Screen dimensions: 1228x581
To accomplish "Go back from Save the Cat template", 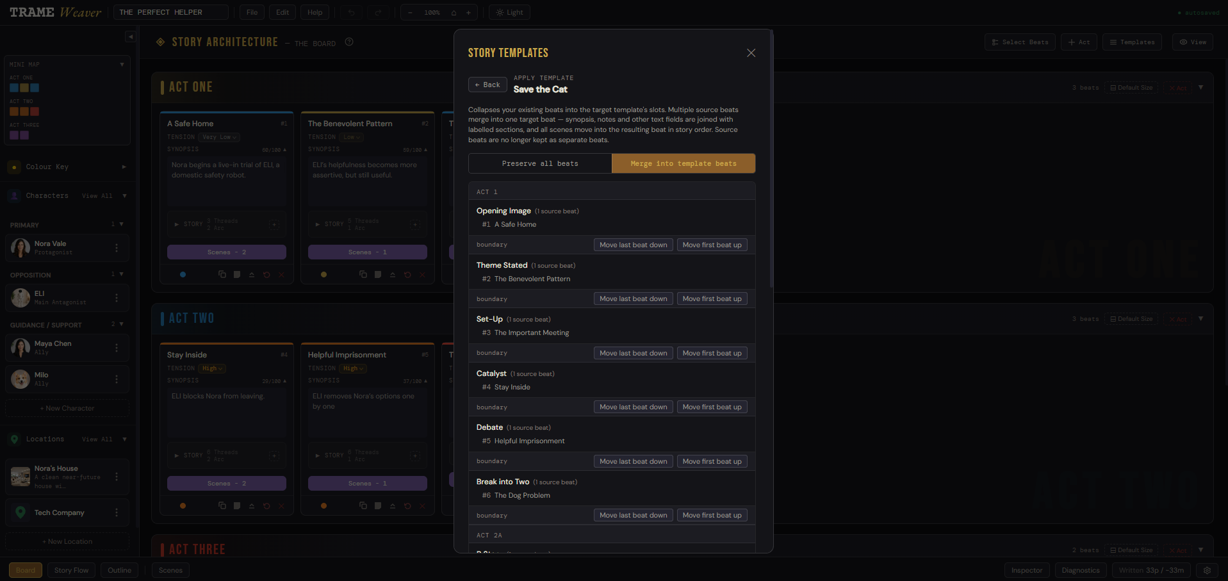I will (x=487, y=85).
